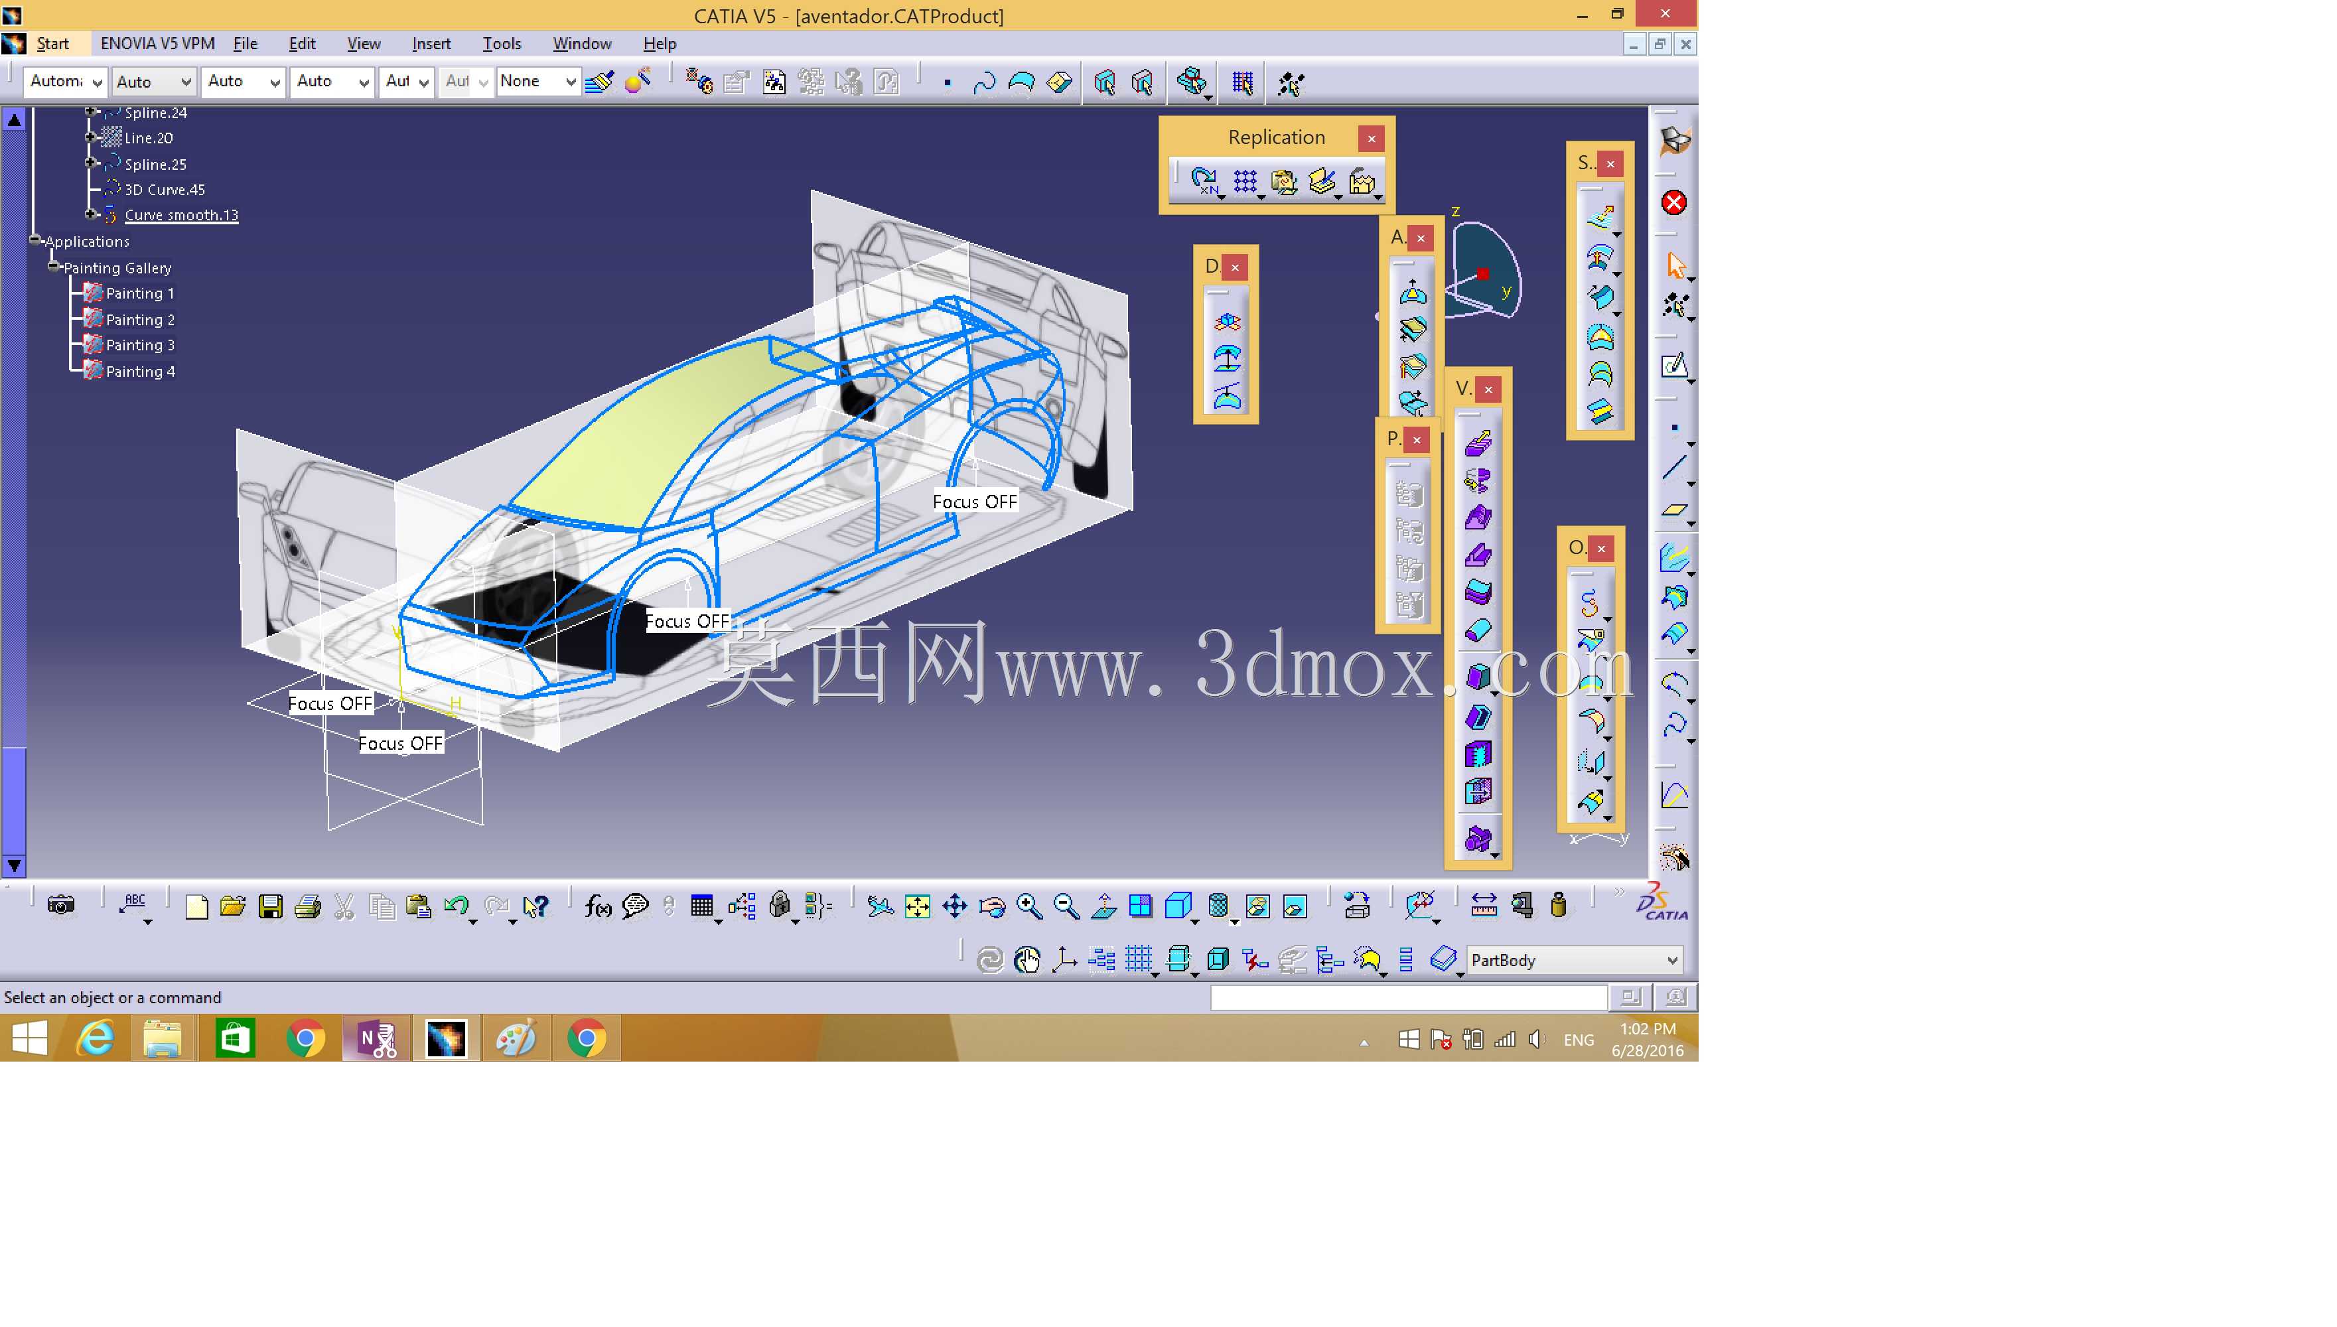Click the tree scroll up arrow
Image resolution: width=2337 pixels, height=1327 pixels.
tap(15, 119)
